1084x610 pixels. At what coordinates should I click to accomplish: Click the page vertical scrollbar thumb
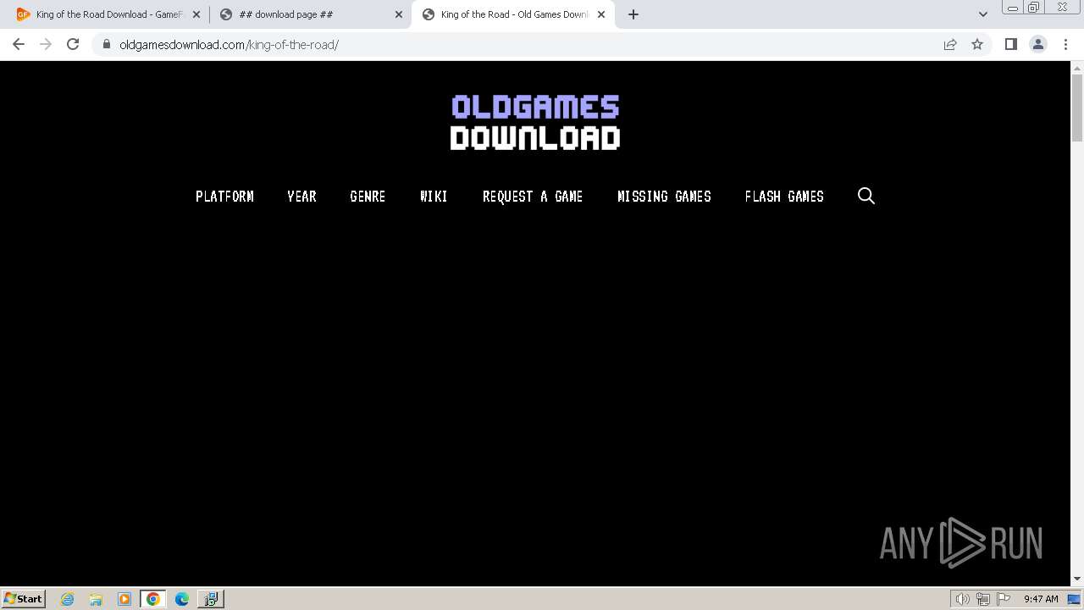coord(1077,108)
